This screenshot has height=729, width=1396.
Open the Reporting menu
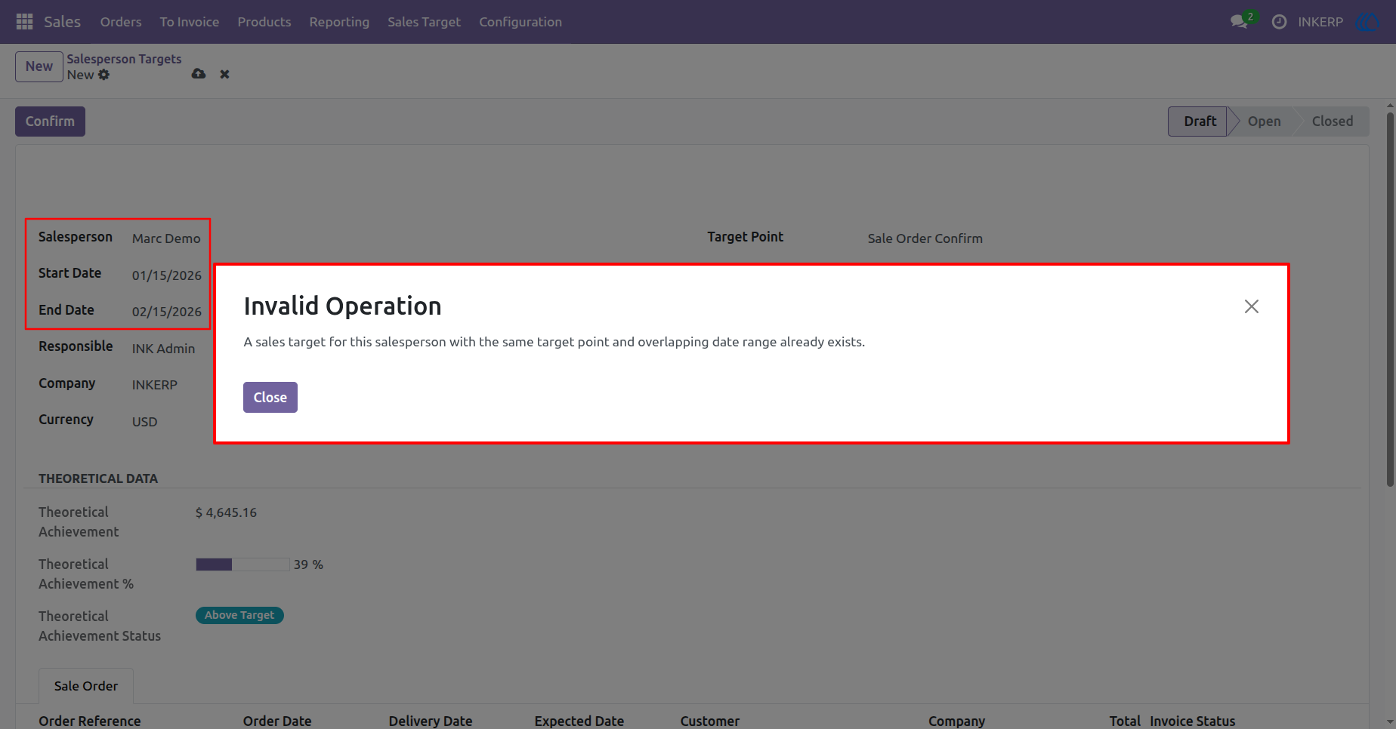[339, 22]
